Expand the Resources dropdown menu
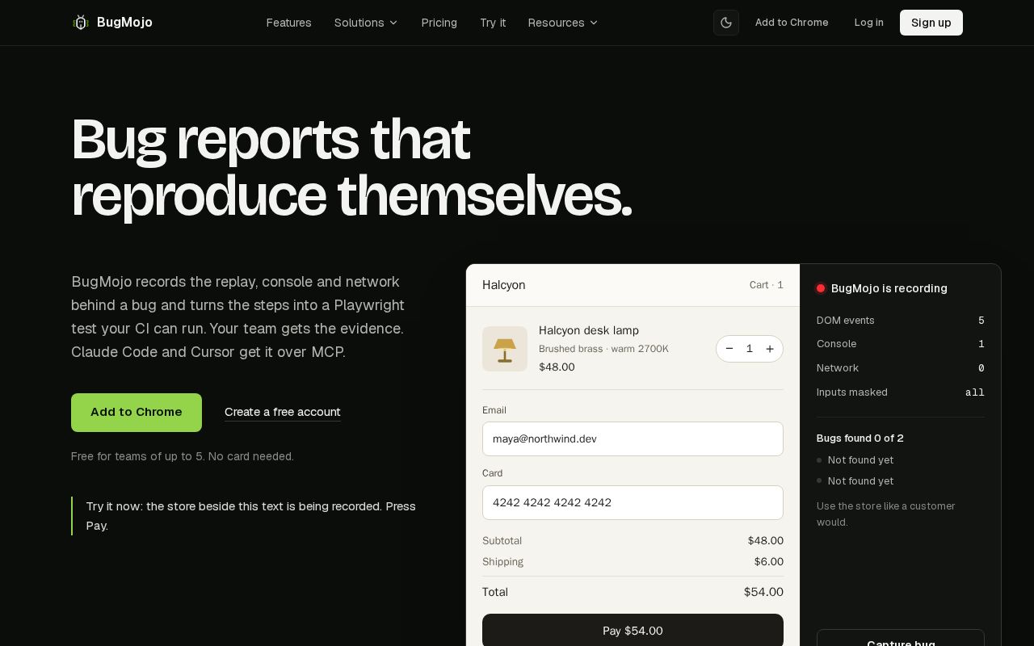 (563, 23)
